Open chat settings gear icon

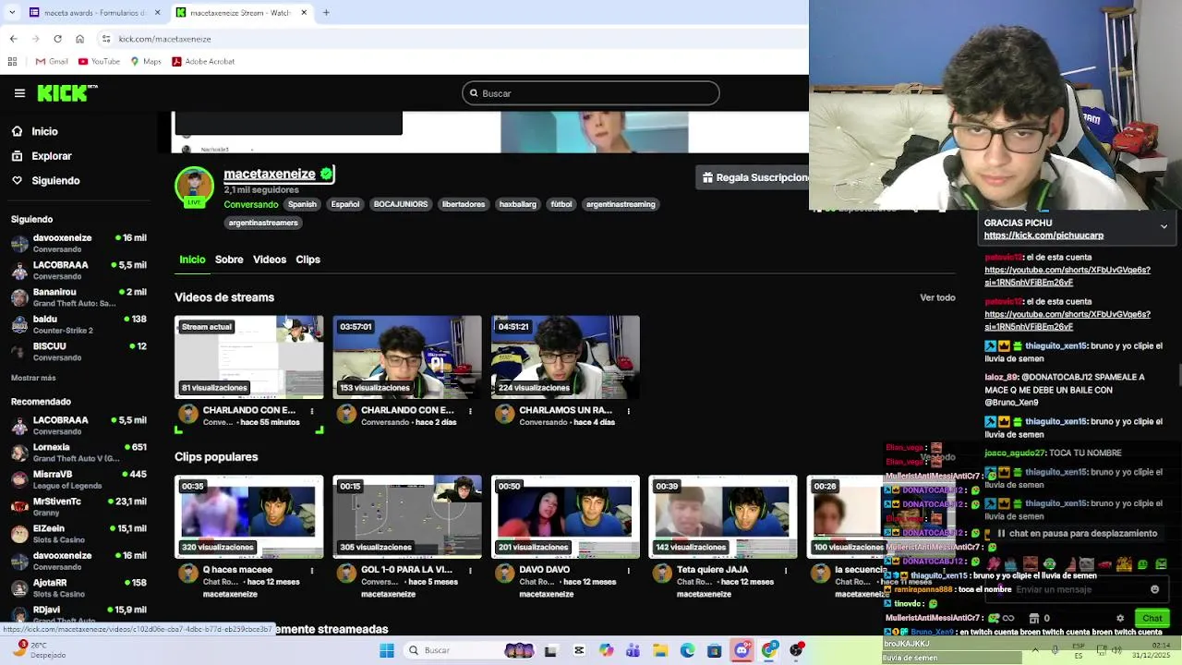tap(1120, 618)
